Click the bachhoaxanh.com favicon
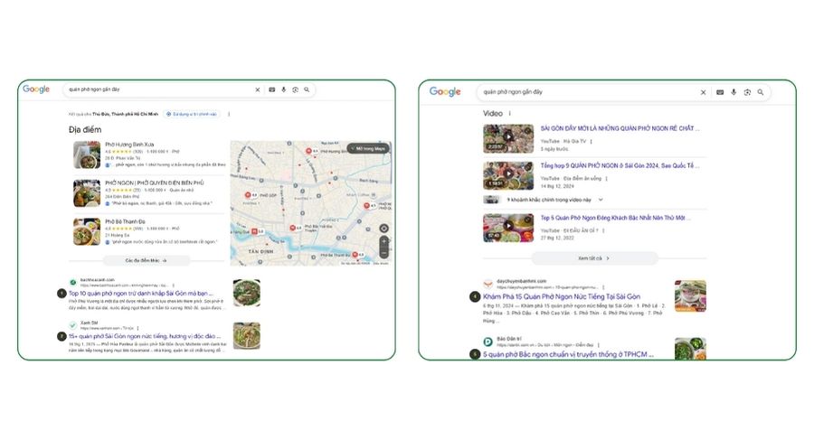Image resolution: width=814 pixels, height=440 pixels. click(x=73, y=282)
